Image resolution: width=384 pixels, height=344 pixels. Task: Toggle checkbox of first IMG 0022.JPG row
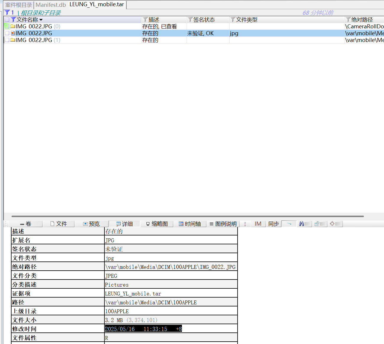coord(7,26)
